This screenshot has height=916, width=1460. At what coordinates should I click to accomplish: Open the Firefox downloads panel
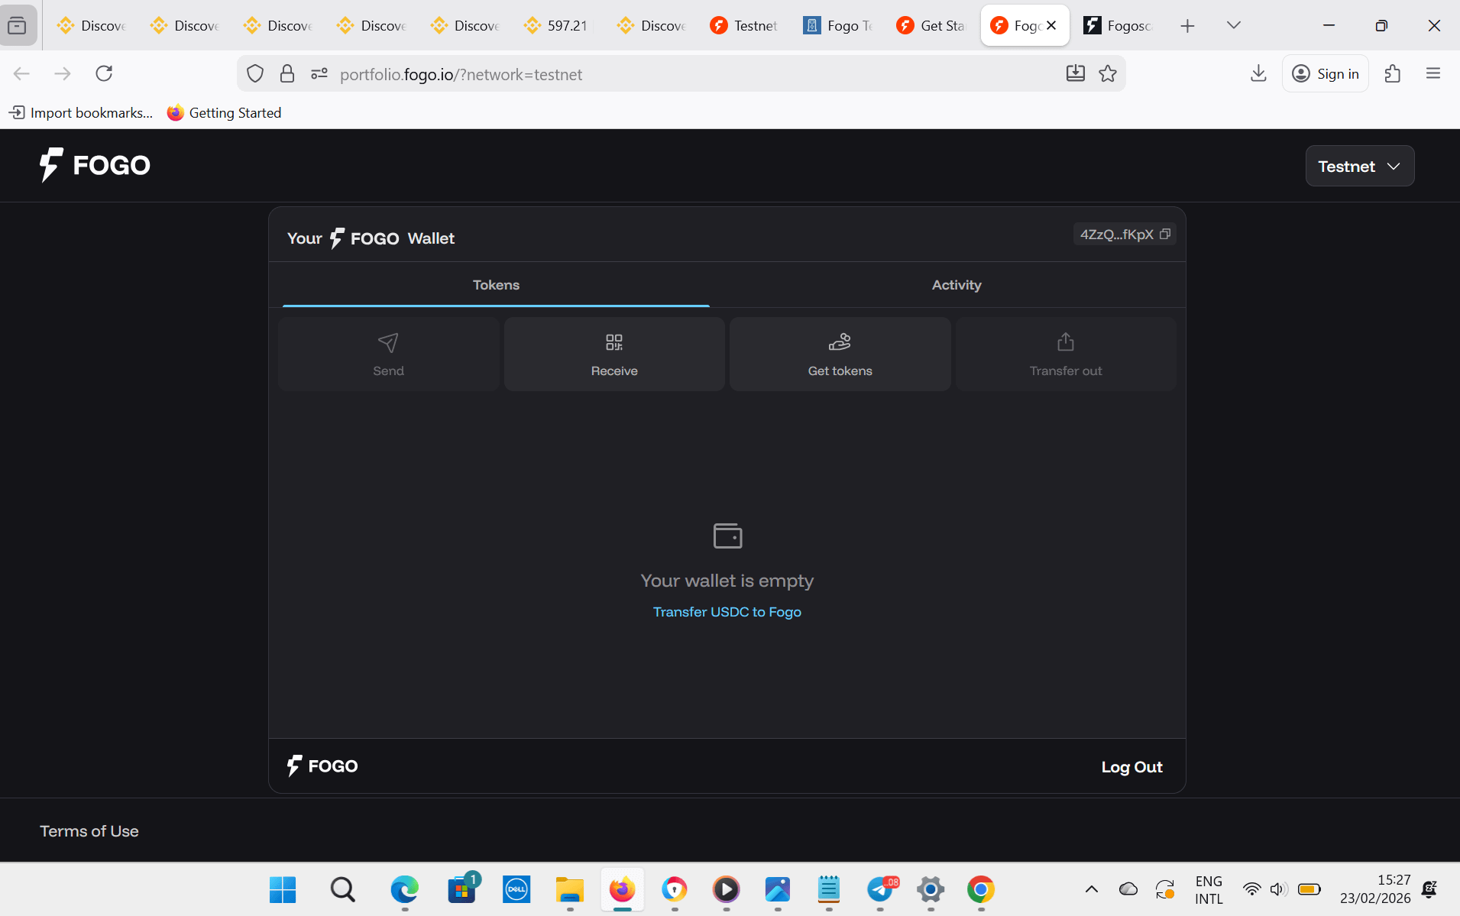[x=1258, y=73]
